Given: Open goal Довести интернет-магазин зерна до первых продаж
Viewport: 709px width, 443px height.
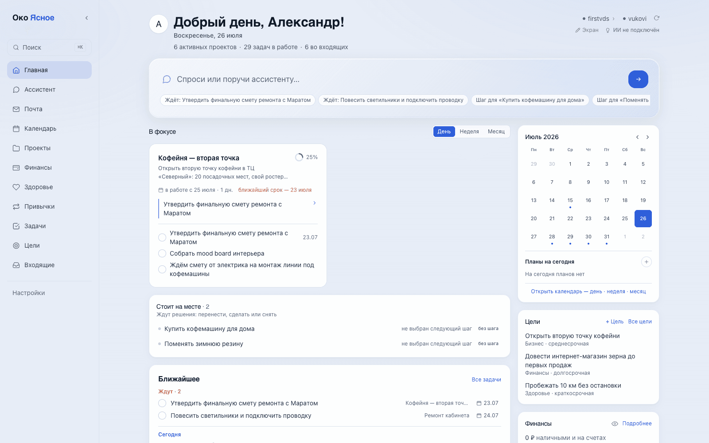Looking at the screenshot, I should point(580,361).
